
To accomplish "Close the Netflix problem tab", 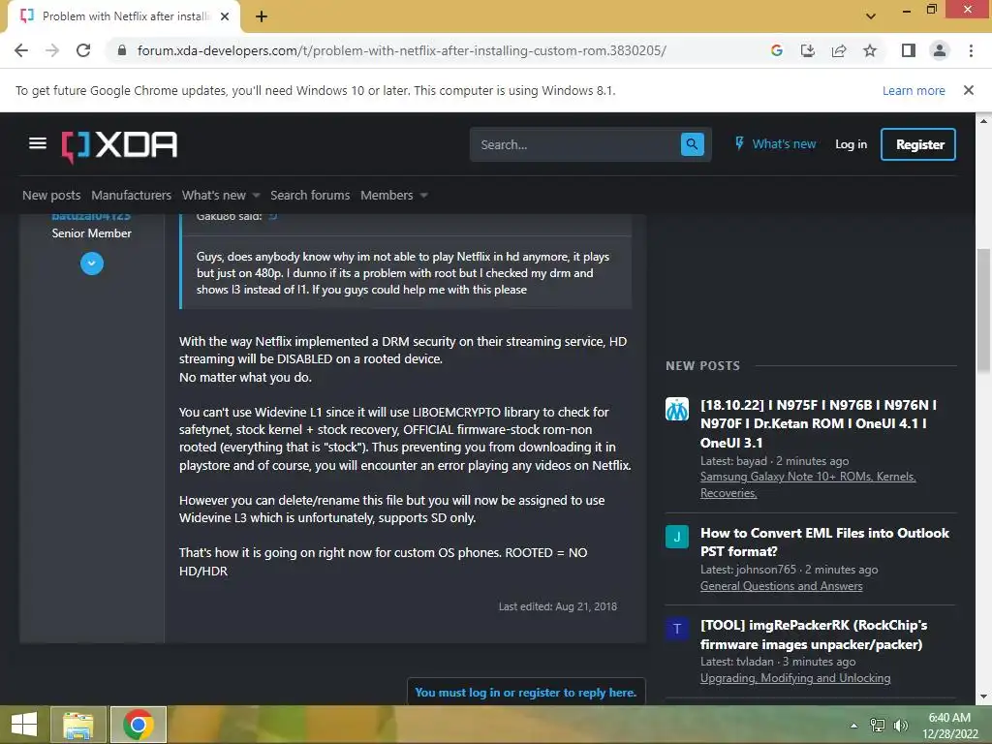I will tap(225, 16).
